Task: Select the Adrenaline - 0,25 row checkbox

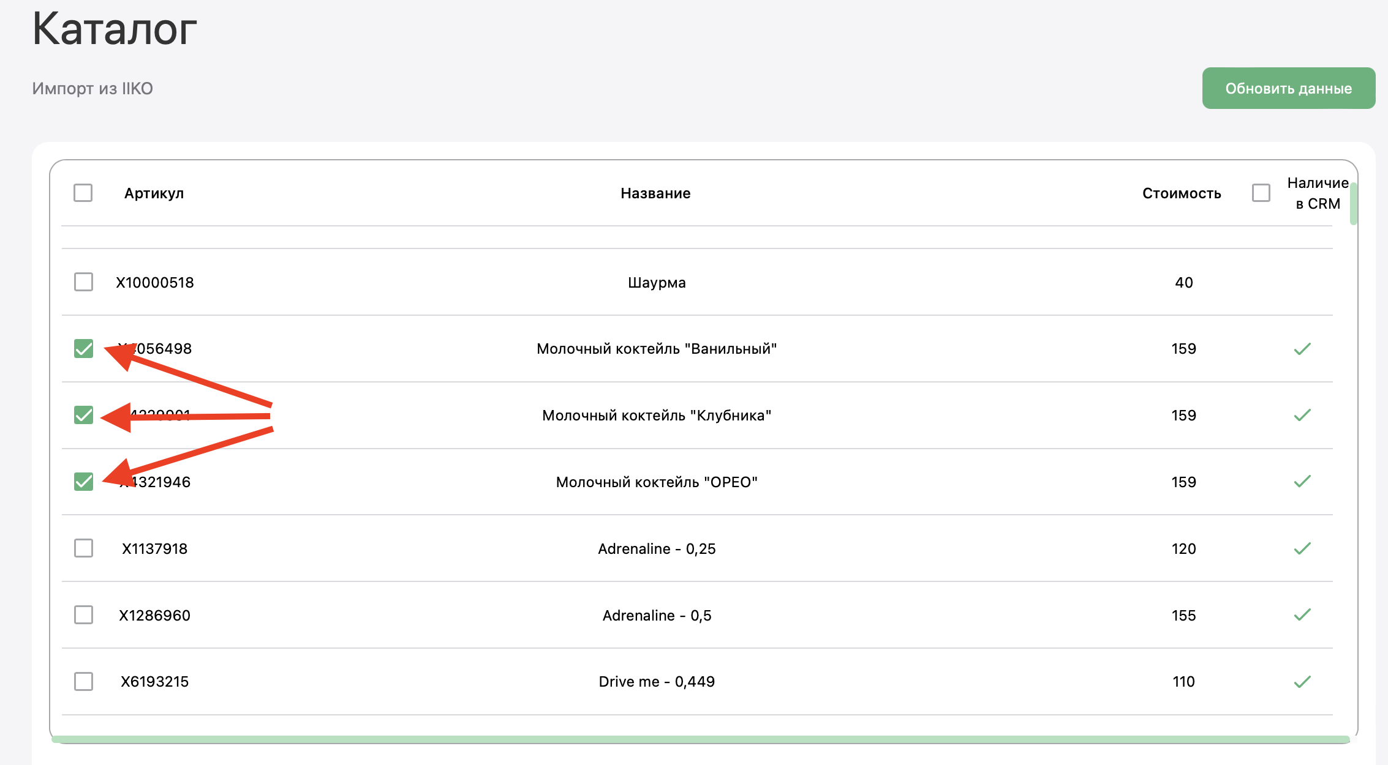Action: tap(83, 548)
